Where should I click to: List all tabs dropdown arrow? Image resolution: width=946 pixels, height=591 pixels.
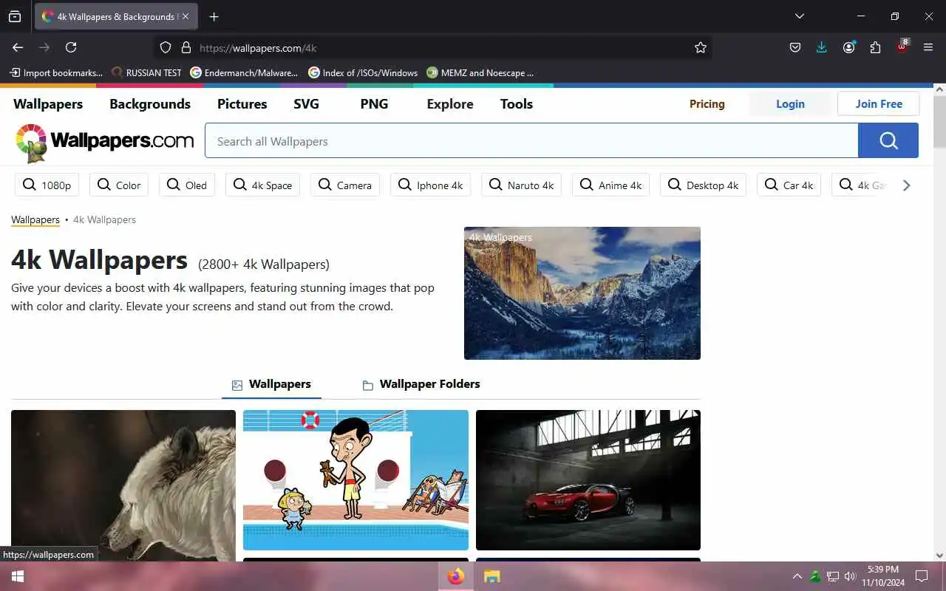coord(799,16)
